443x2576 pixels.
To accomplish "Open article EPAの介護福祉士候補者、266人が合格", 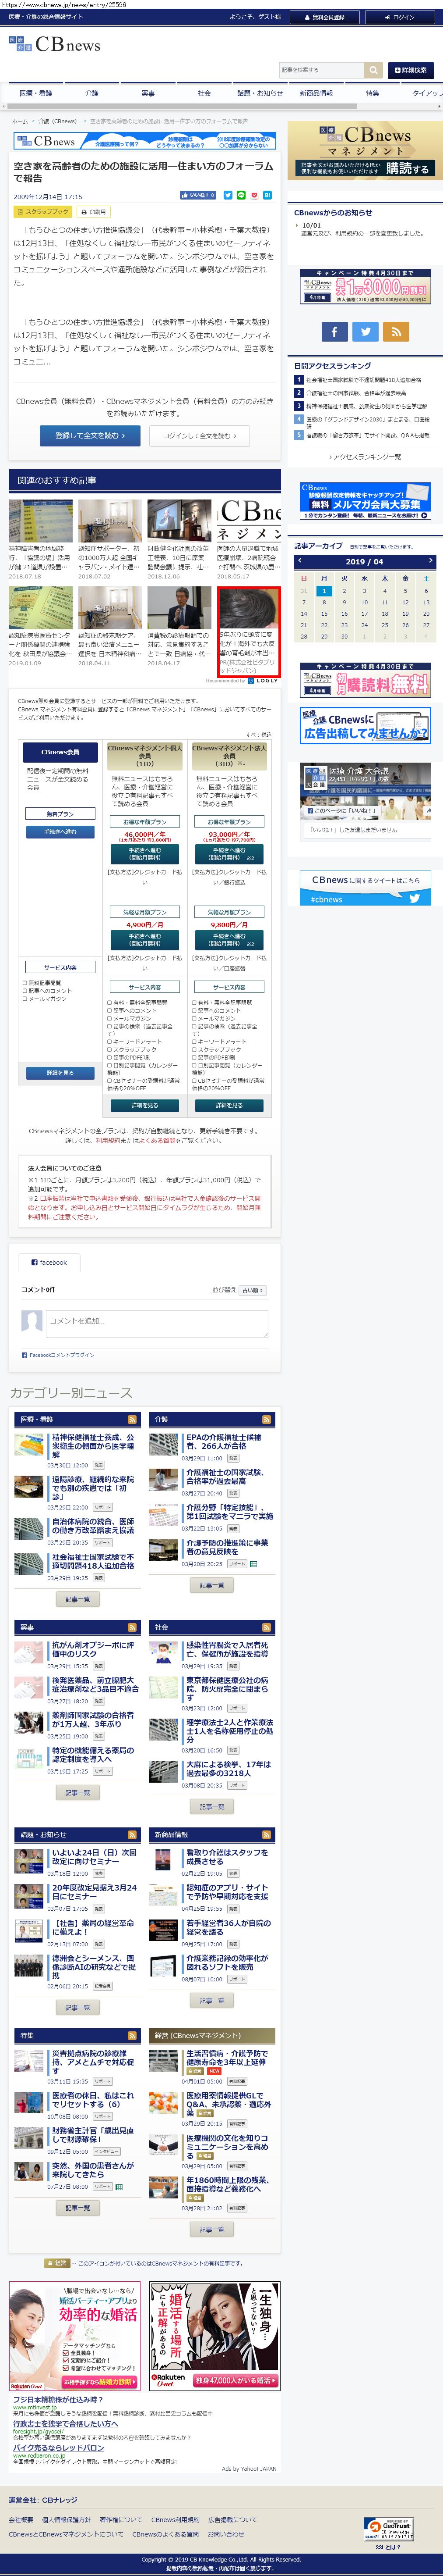I will click(x=224, y=1441).
